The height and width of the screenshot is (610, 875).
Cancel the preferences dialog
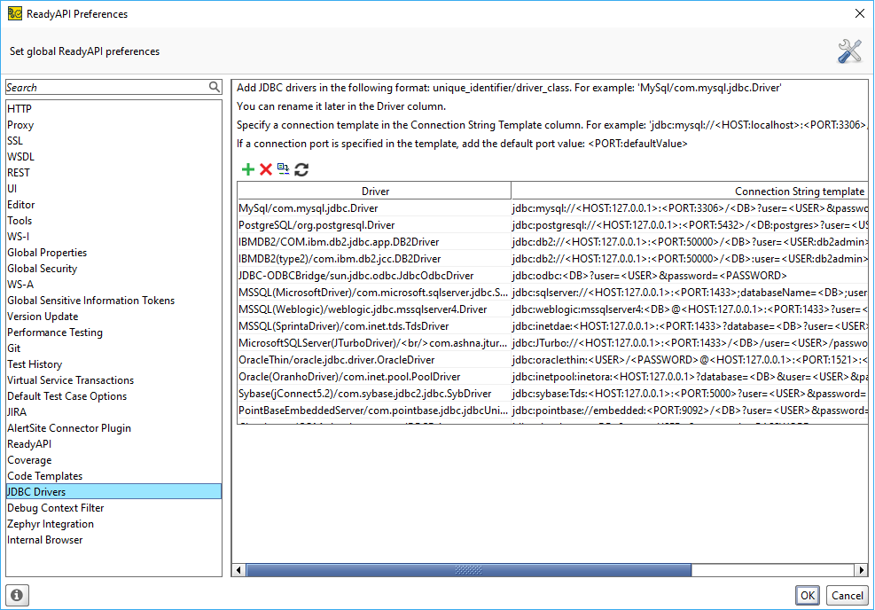click(x=848, y=596)
